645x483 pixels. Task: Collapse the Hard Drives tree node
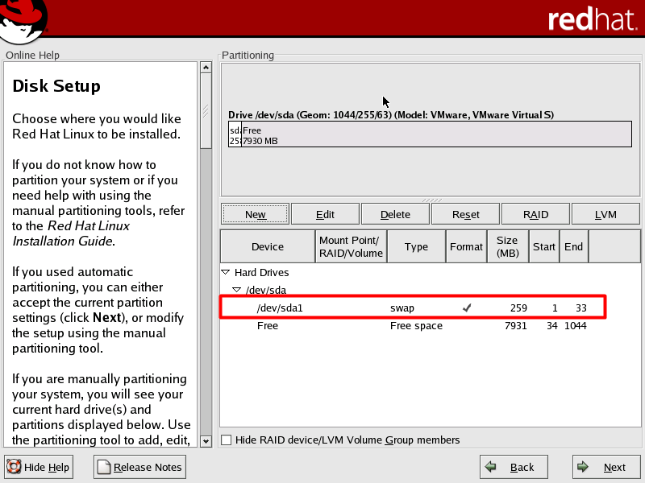click(226, 272)
